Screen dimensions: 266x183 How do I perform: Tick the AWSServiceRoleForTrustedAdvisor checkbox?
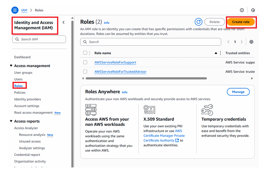coord(85,71)
